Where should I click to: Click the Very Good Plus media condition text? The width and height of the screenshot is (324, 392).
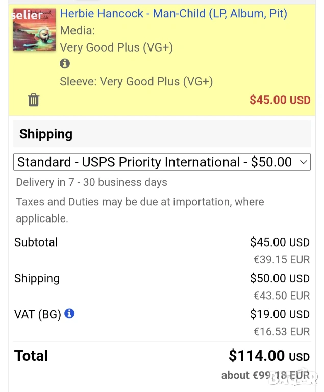pos(116,47)
